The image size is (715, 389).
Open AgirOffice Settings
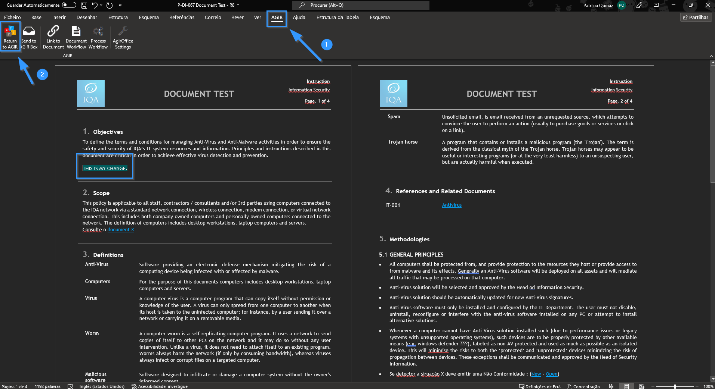pos(123,37)
